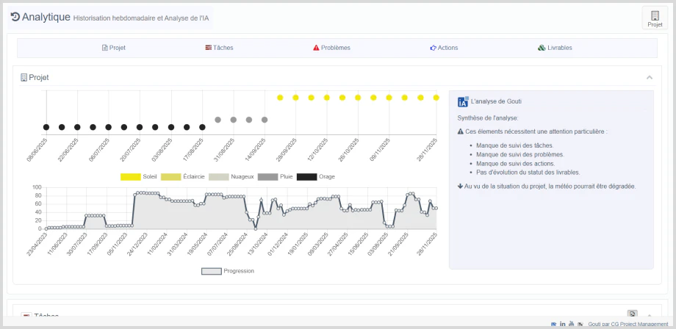Toggle the Soleil legend swatch
The width and height of the screenshot is (676, 329).
coord(131,176)
